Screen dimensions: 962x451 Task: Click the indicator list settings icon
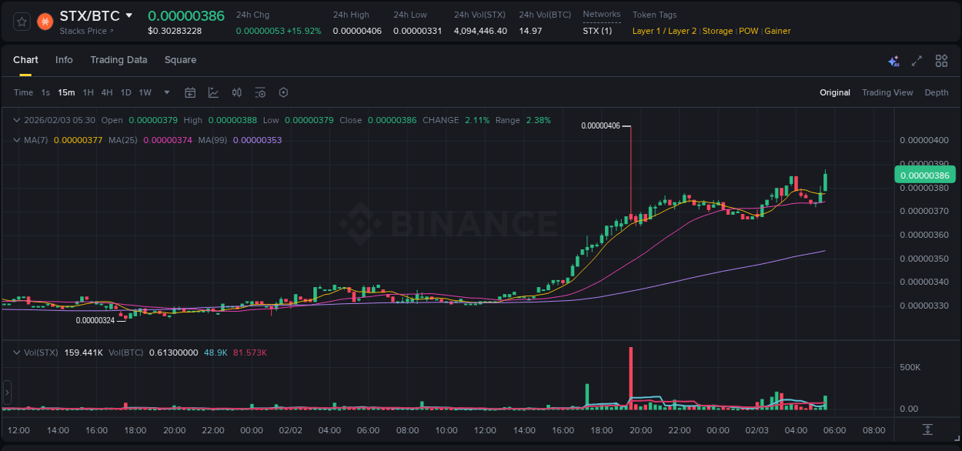coord(260,92)
